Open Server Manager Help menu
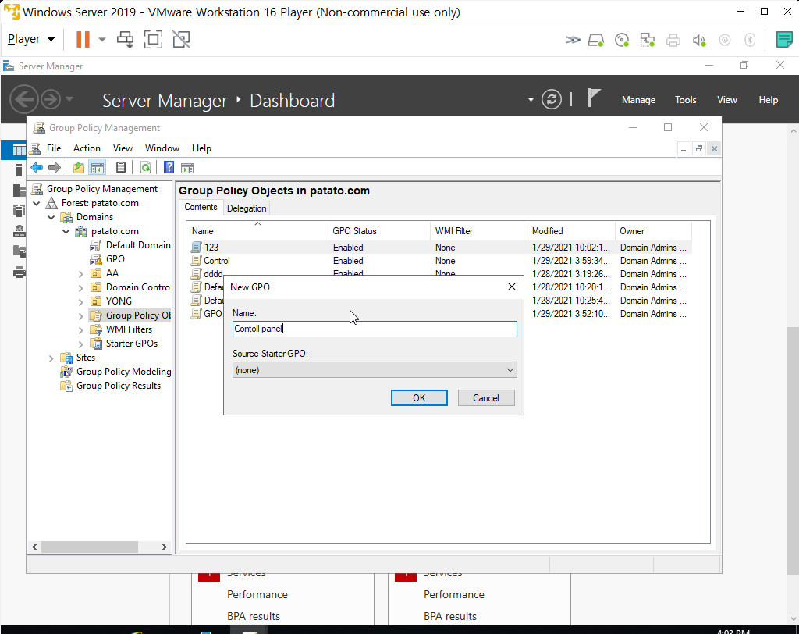 768,100
